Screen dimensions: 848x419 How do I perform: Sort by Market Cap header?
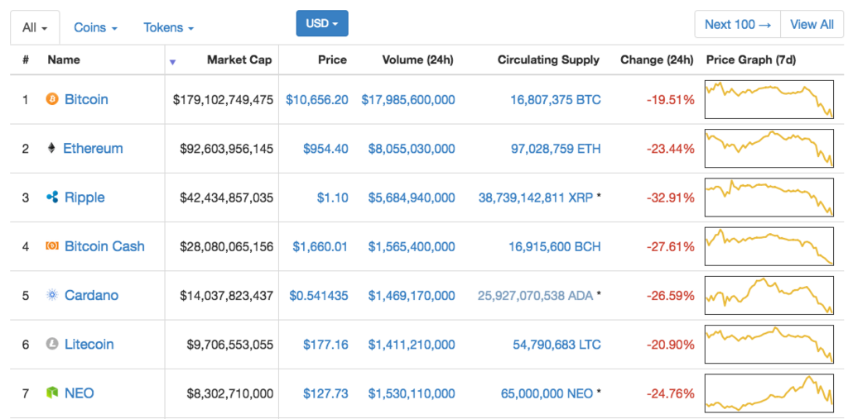pyautogui.click(x=239, y=60)
